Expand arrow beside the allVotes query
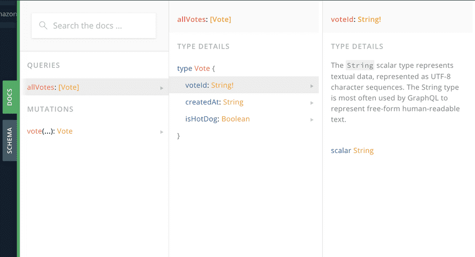The image size is (475, 257). point(162,87)
